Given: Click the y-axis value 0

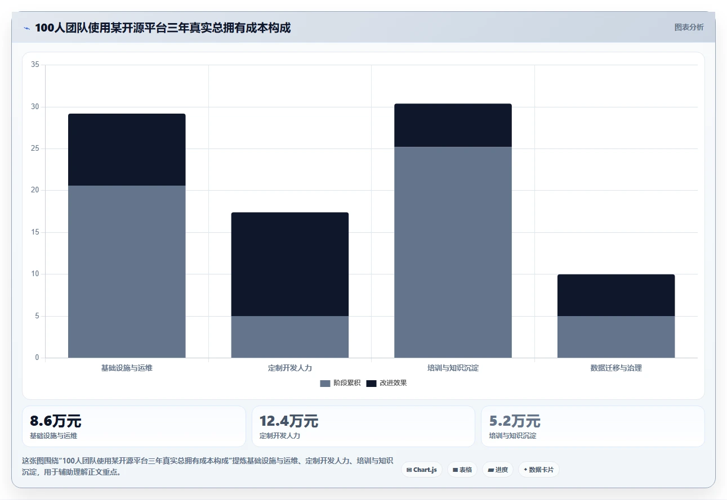Looking at the screenshot, I should click(x=37, y=358).
